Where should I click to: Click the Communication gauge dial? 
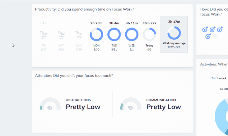tap(131, 104)
